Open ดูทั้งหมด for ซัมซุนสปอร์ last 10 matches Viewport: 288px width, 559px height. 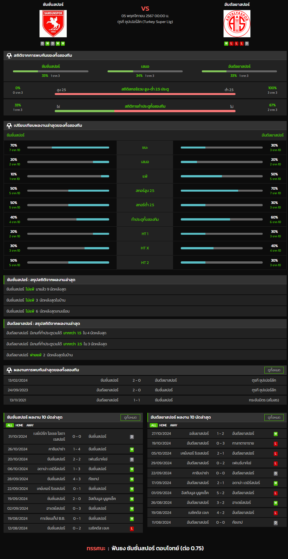click(x=130, y=417)
